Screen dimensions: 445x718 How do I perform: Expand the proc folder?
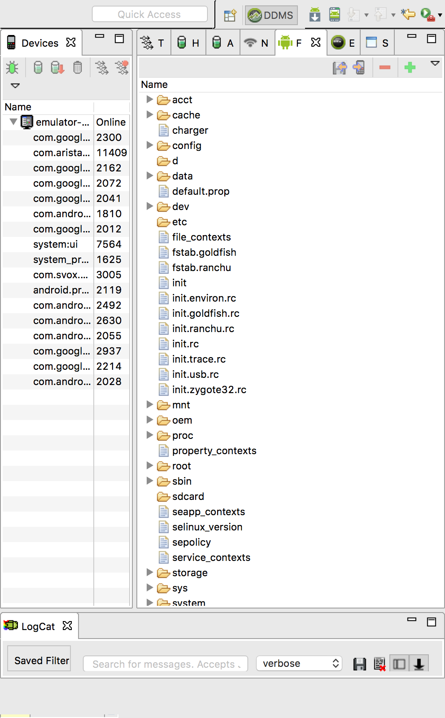150,435
